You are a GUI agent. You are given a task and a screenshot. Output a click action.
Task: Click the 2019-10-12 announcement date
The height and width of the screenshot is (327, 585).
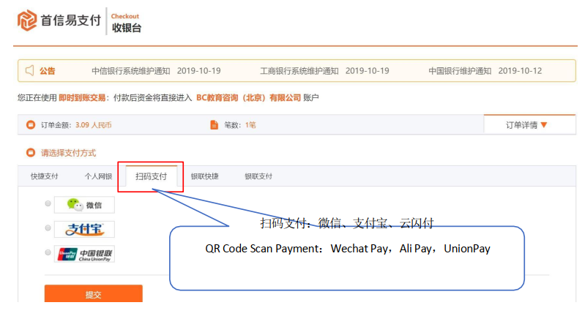tap(520, 71)
